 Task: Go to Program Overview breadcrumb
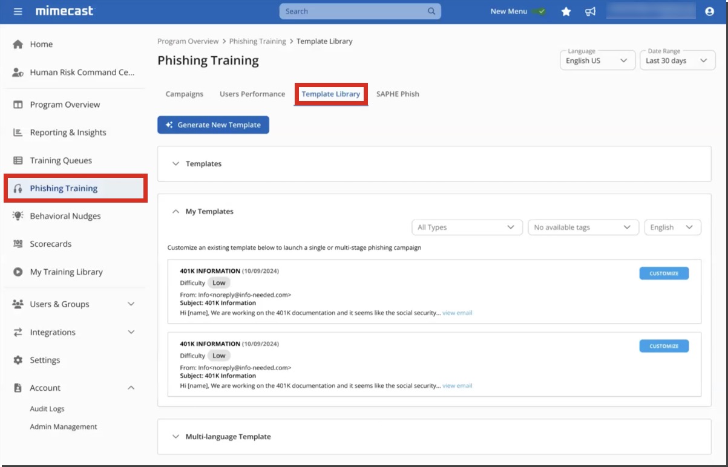pyautogui.click(x=188, y=41)
